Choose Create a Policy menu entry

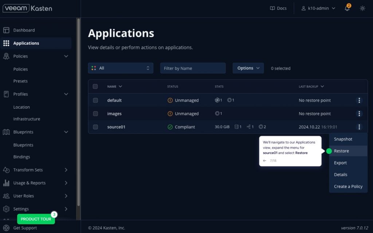pos(348,186)
